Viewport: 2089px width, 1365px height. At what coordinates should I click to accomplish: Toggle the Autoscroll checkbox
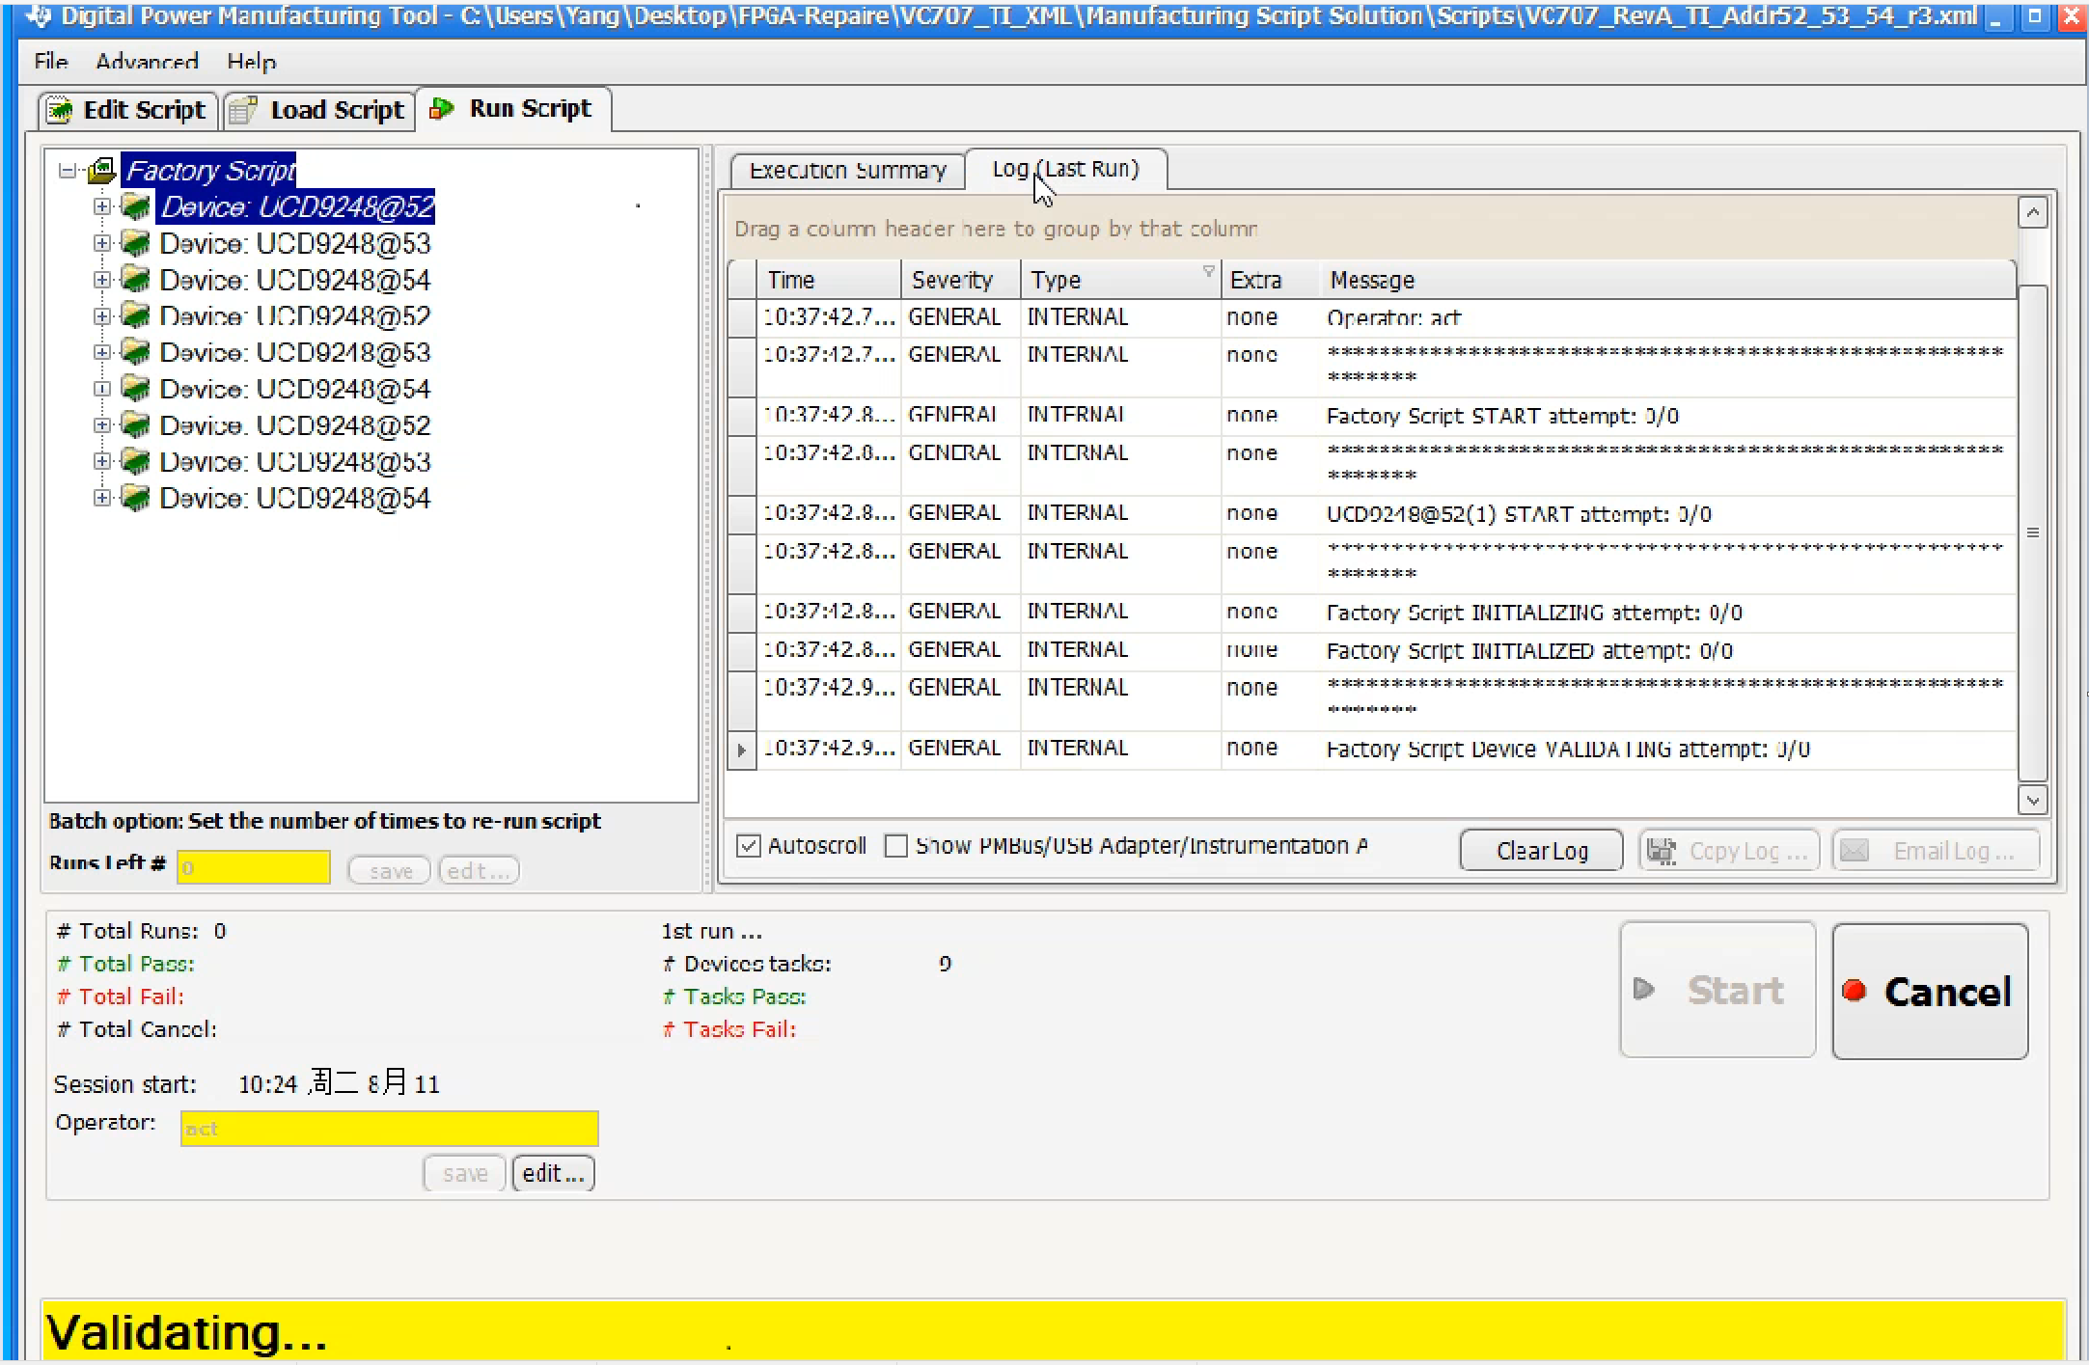pyautogui.click(x=748, y=846)
